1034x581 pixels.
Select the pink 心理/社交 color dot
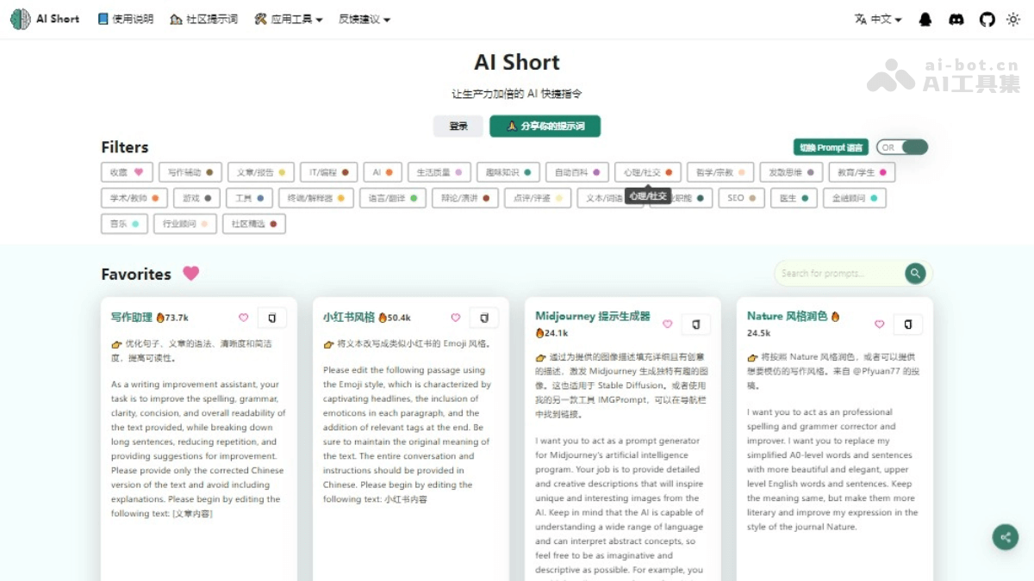click(x=670, y=171)
